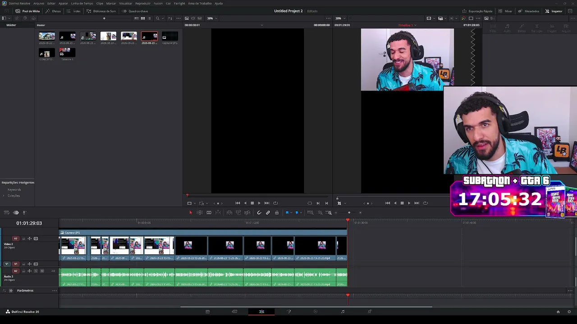
Task: Switch to the Edit page icon
Action: [261, 311]
